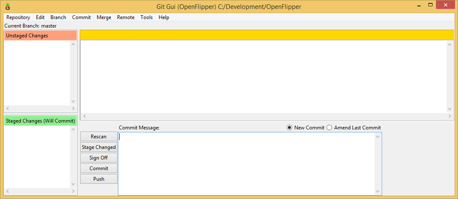Click the yellow diff header bar
Viewport: 458px width, 199px height.
[x=267, y=35]
